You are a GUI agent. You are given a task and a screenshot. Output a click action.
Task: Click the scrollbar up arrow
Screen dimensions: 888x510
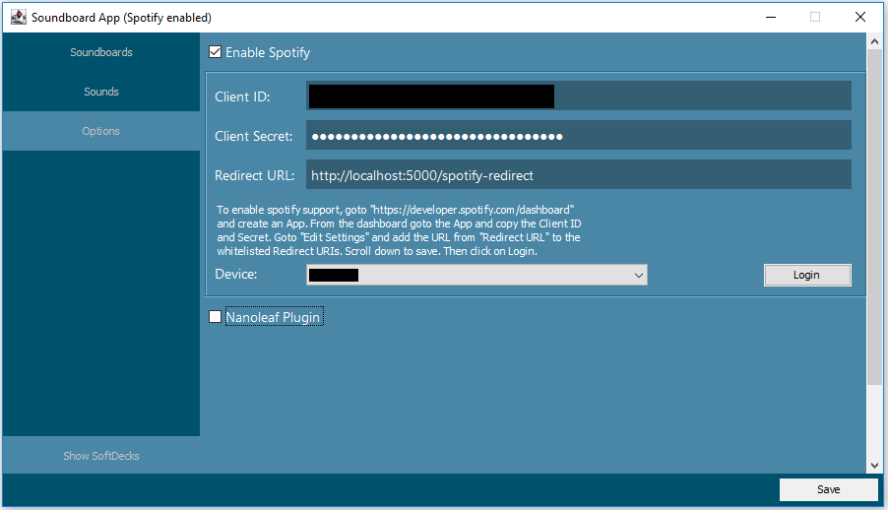click(x=874, y=41)
